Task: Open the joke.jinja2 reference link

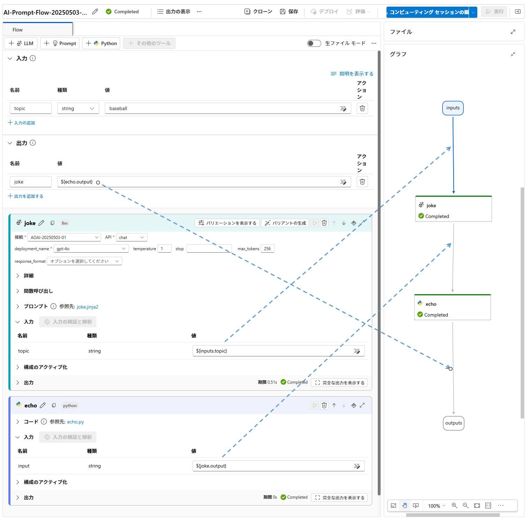Action: tap(87, 306)
